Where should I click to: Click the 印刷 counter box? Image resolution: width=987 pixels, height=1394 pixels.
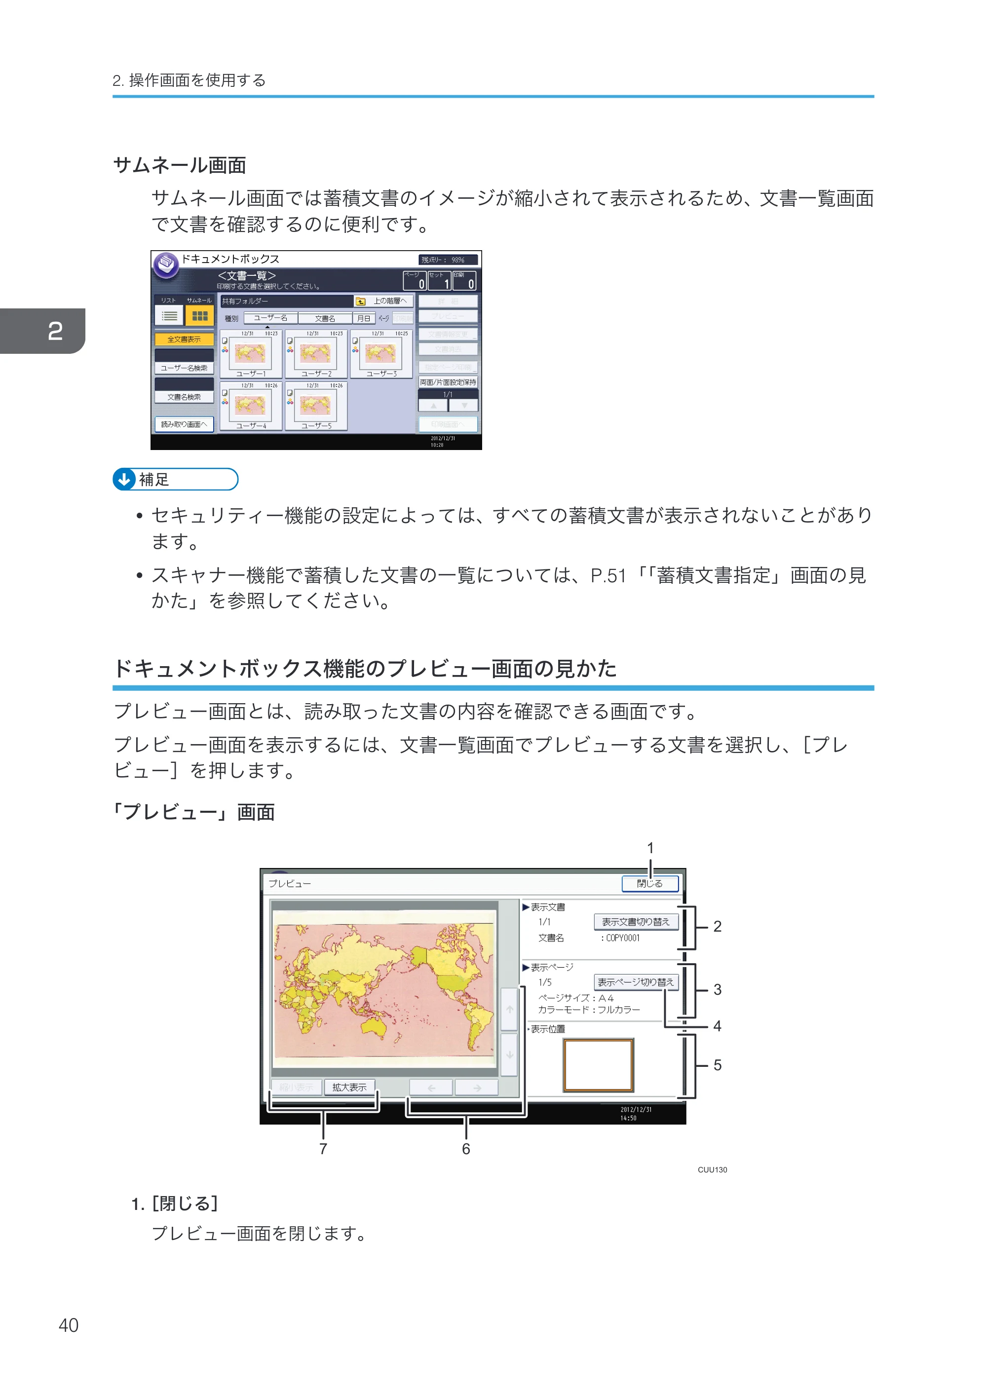coord(464,280)
